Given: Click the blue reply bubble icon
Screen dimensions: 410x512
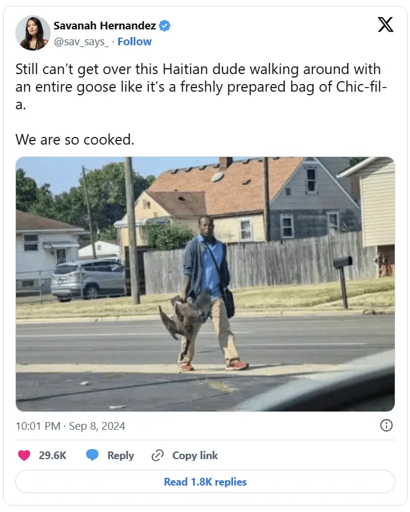Looking at the screenshot, I should click(x=92, y=455).
